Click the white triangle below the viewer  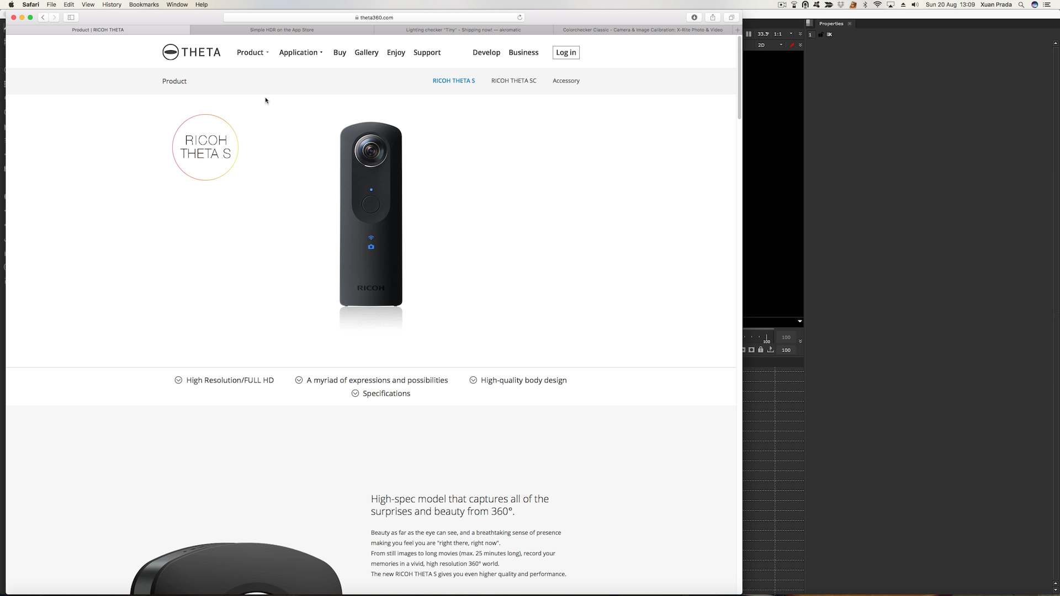800,321
